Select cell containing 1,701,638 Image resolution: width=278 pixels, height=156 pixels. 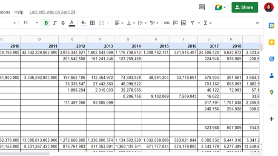[231, 102]
